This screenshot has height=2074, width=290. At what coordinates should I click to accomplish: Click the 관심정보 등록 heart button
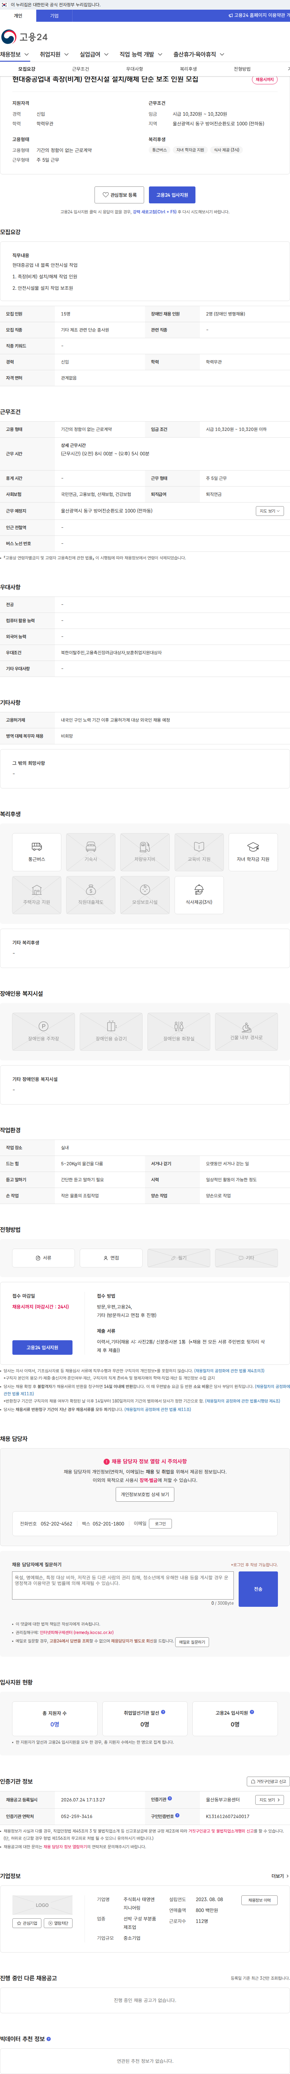119,195
